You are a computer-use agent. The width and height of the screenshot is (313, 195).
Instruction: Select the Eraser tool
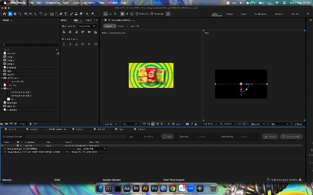point(81,14)
